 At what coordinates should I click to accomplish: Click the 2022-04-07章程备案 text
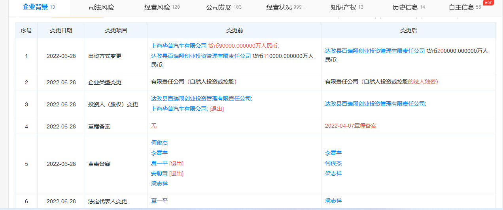pos(351,126)
